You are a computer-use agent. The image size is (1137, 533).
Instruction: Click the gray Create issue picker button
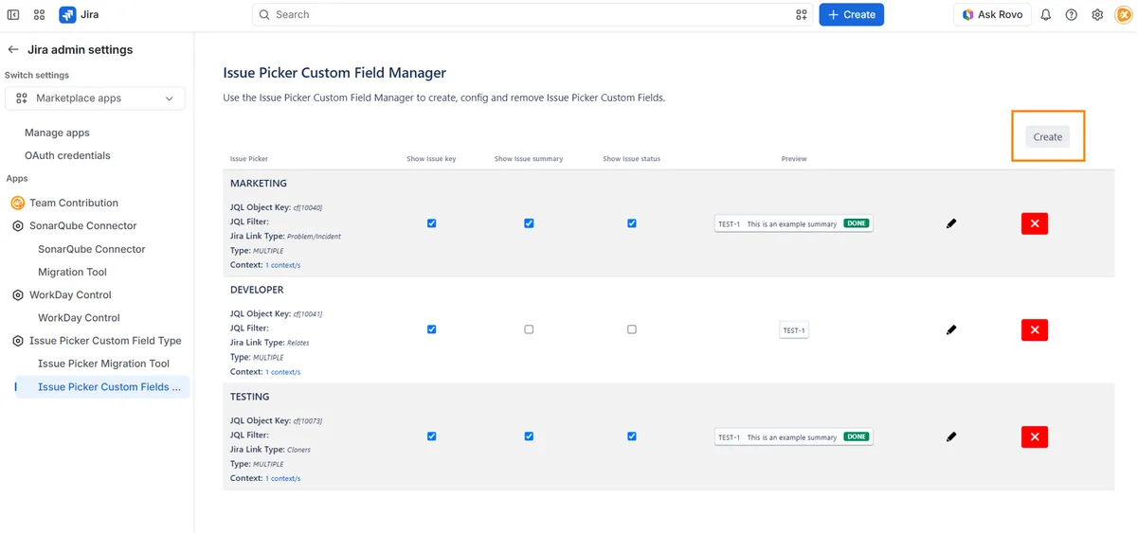click(x=1047, y=137)
